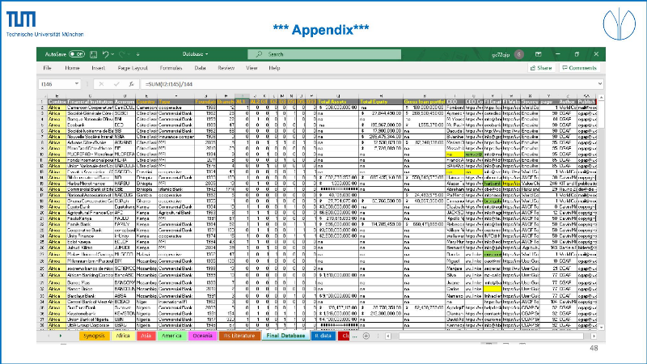Click the Country header cell
The width and height of the screenshot is (647, 364).
(x=146, y=102)
